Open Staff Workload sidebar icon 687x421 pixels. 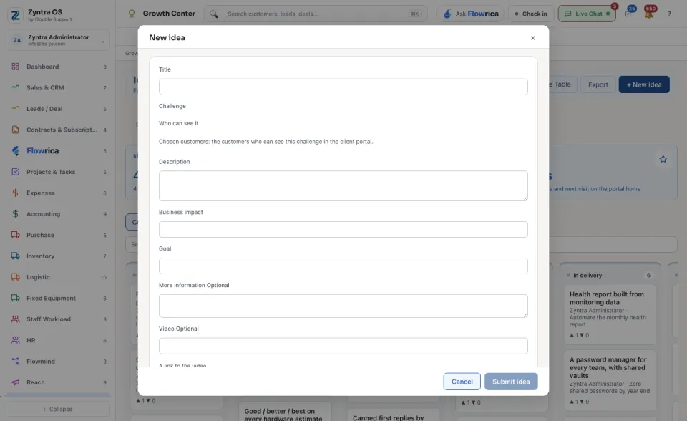click(x=15, y=319)
